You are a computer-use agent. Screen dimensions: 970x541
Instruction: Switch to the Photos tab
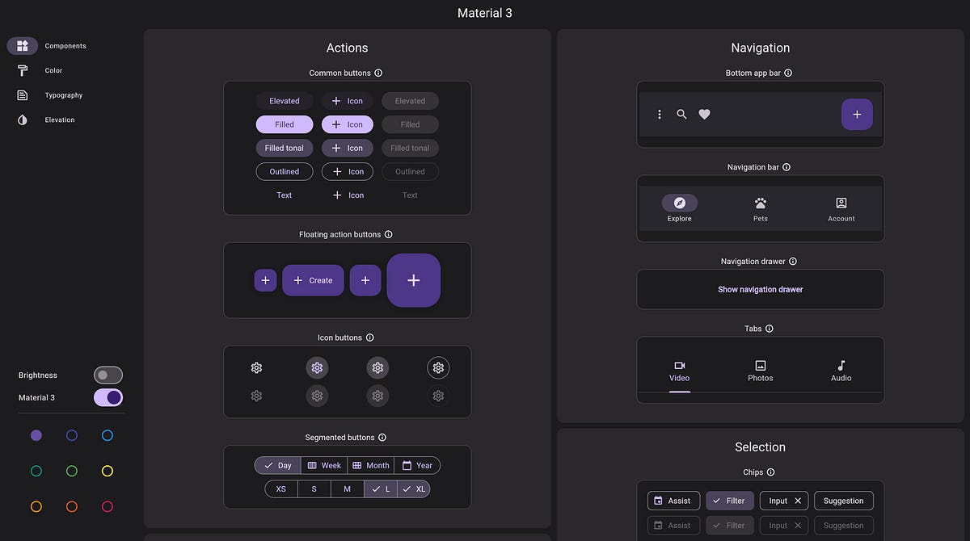pyautogui.click(x=760, y=371)
